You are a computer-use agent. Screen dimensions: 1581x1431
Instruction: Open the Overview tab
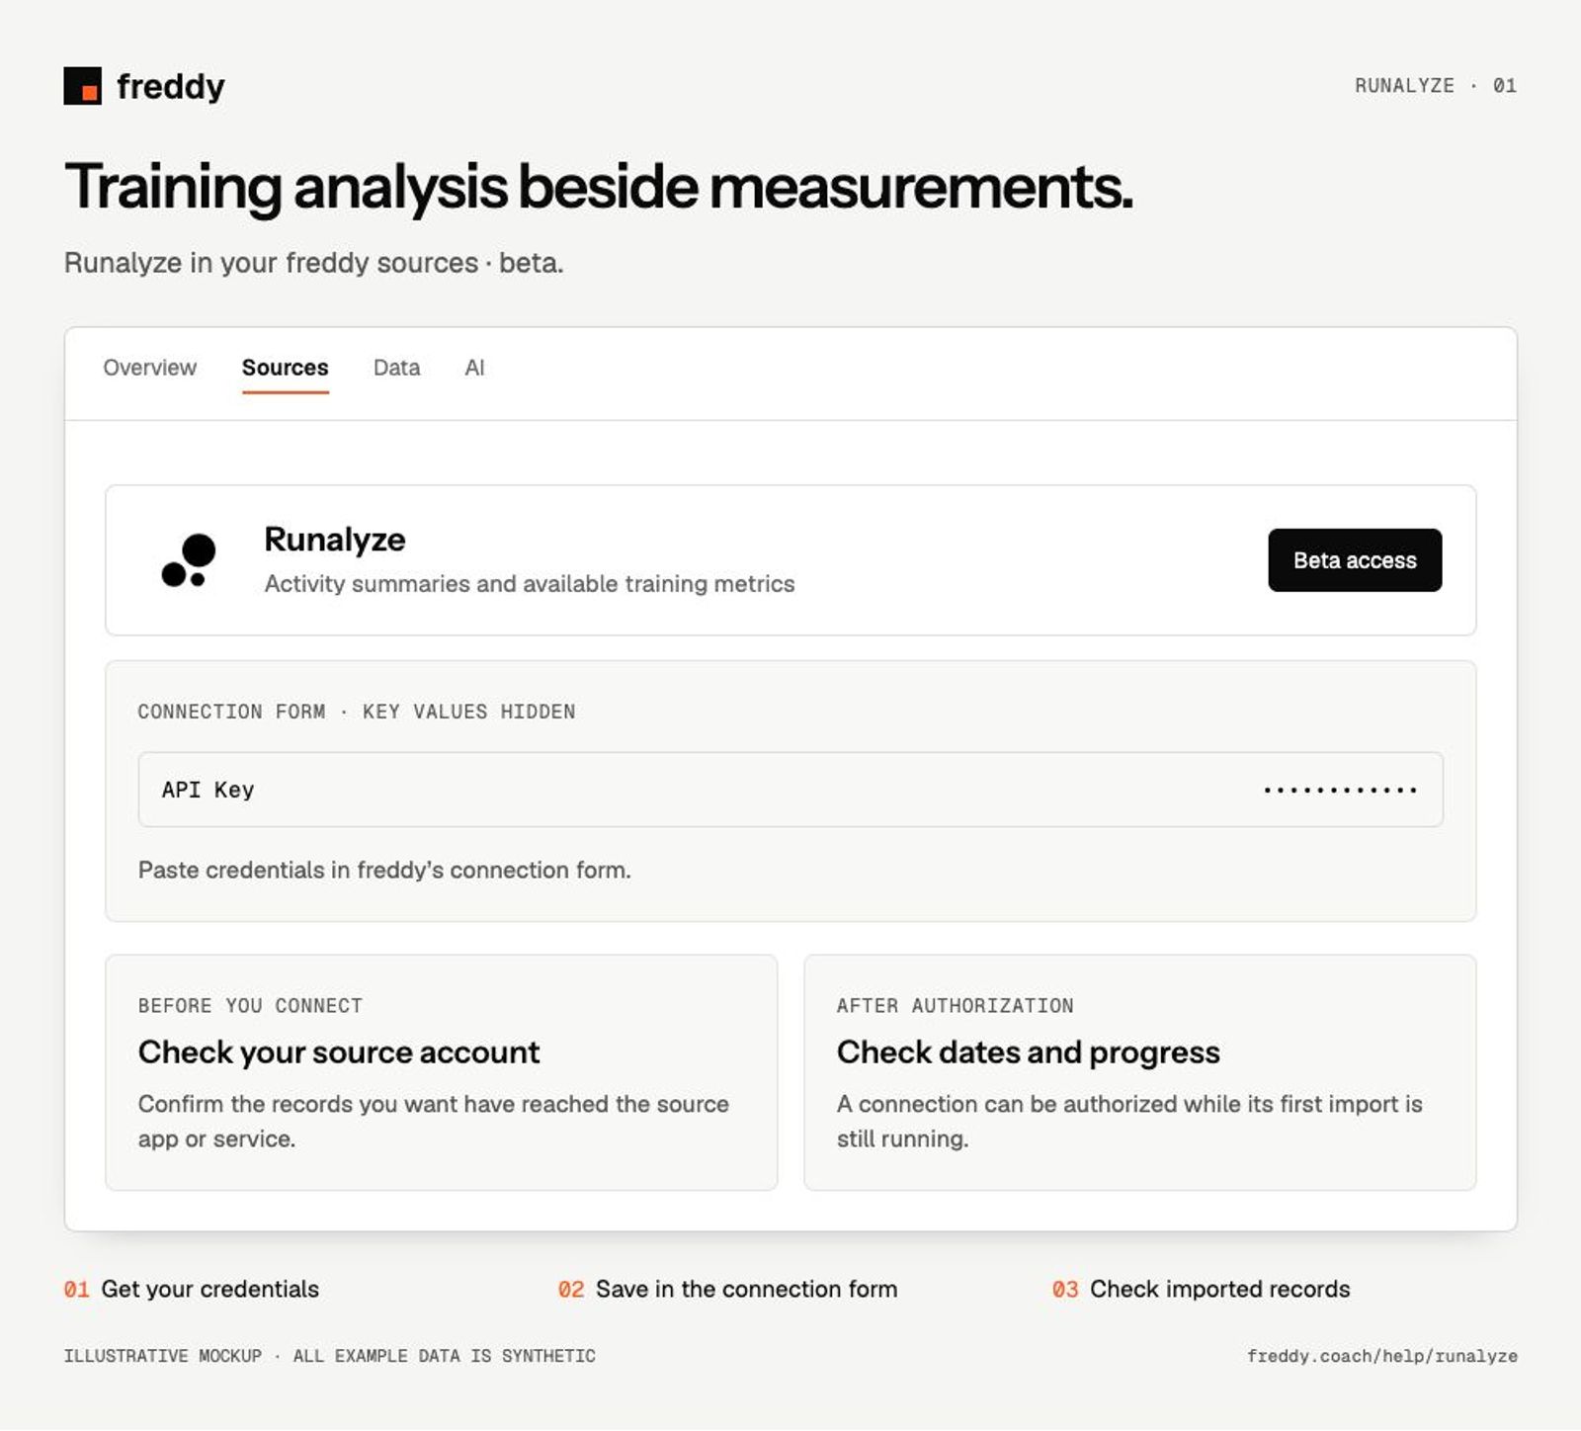[x=150, y=368]
